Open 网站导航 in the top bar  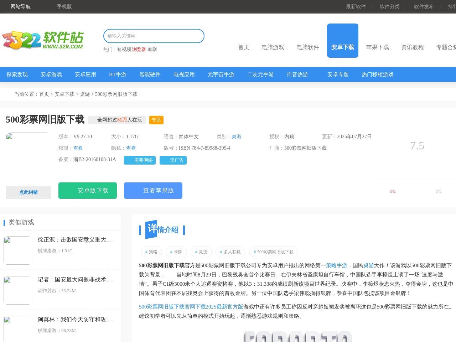tap(21, 6)
